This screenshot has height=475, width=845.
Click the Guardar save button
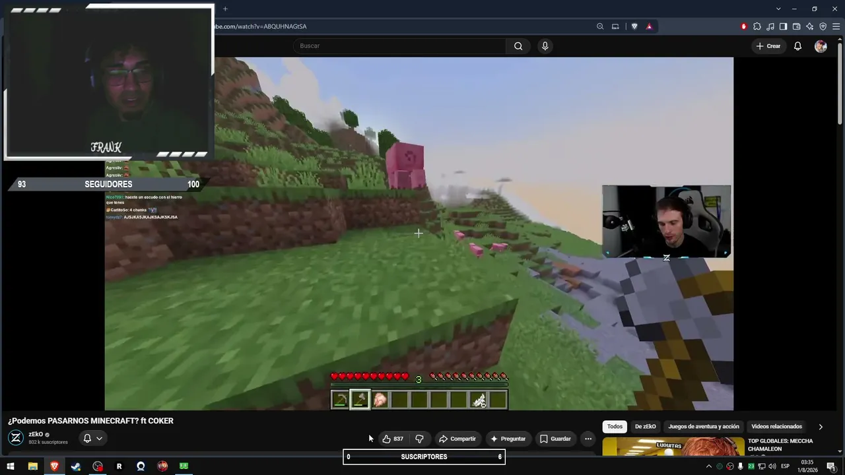click(555, 439)
